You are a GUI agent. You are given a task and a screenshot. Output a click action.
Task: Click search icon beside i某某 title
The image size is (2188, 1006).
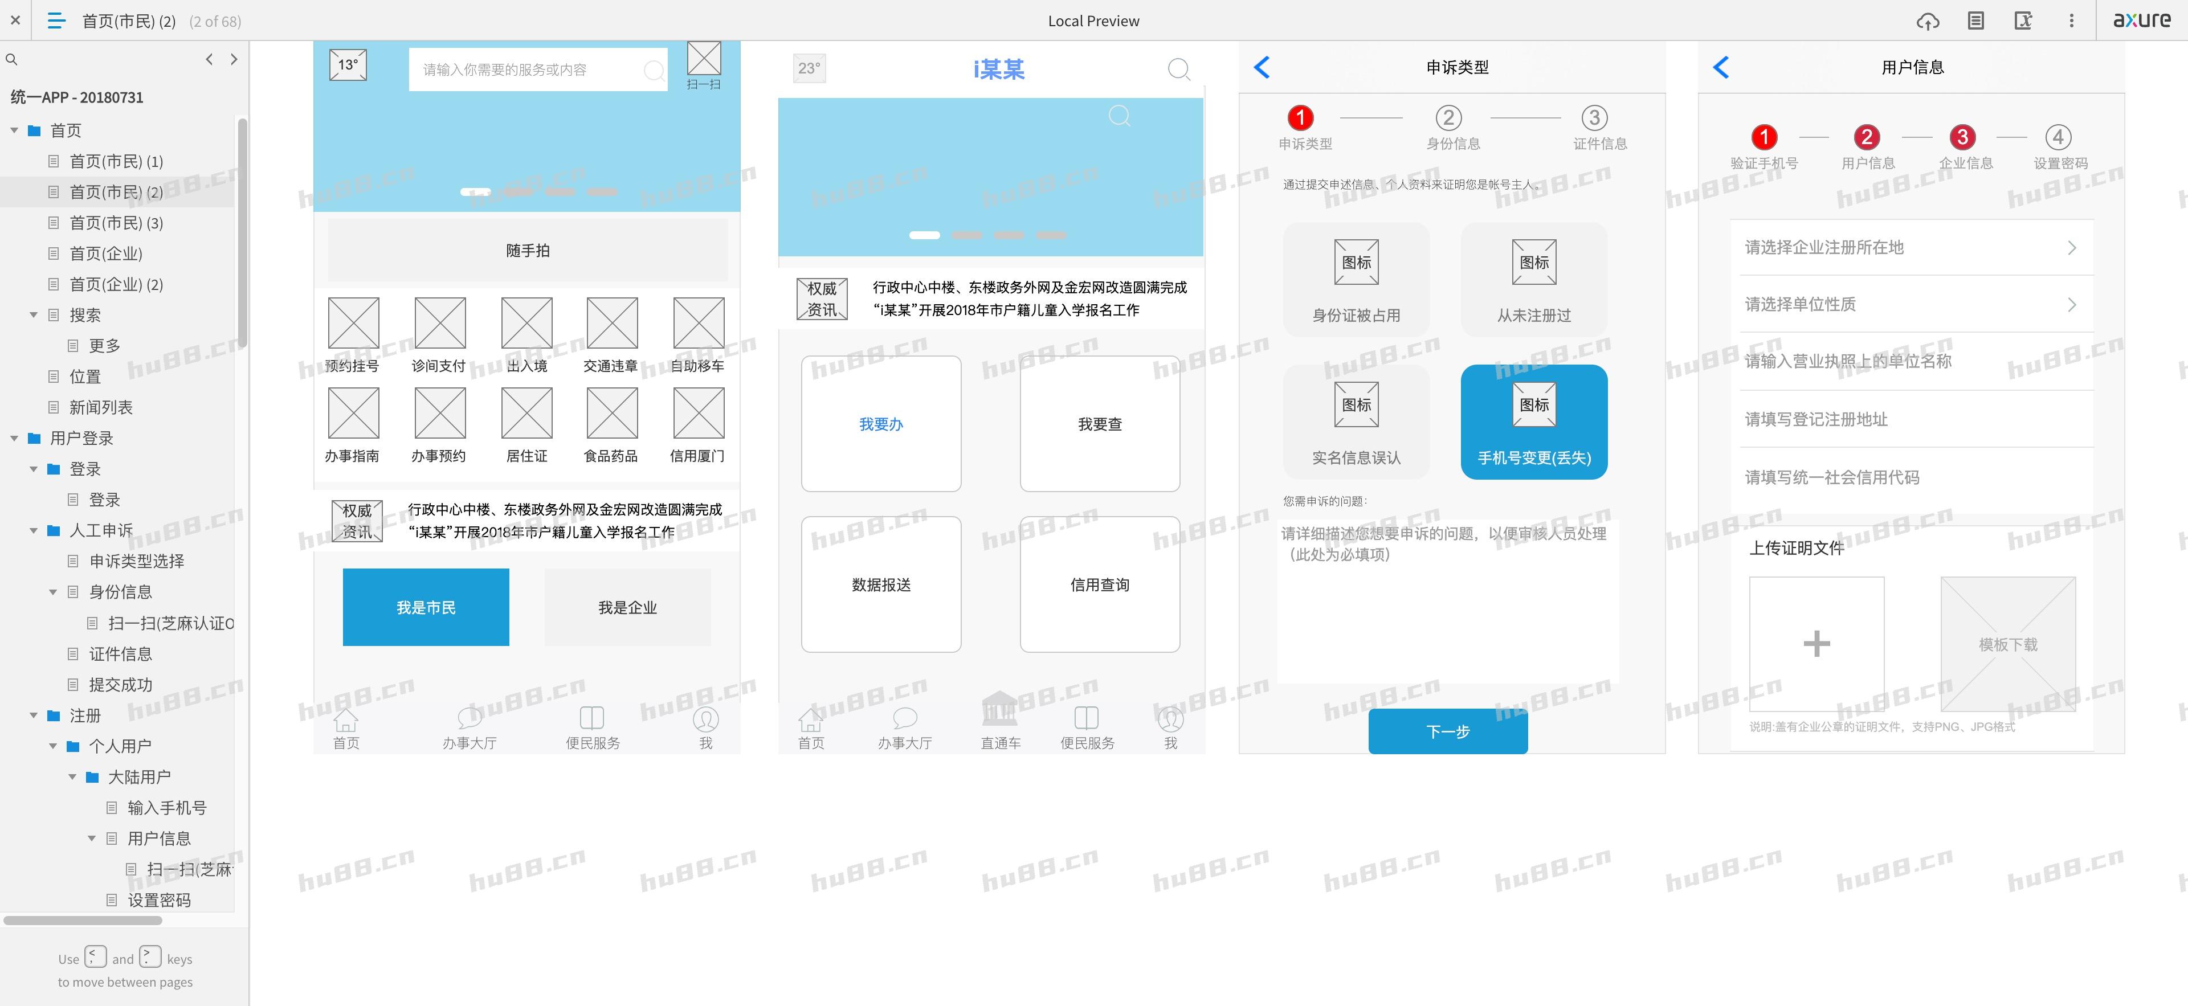(x=1178, y=69)
